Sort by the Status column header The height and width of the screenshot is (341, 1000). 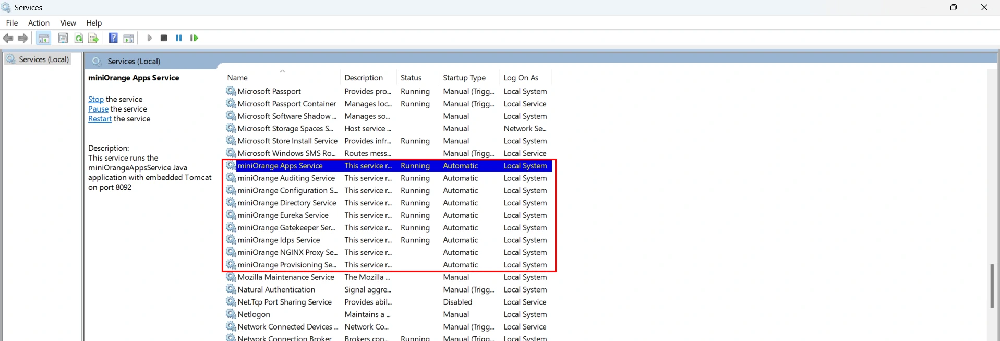point(417,78)
